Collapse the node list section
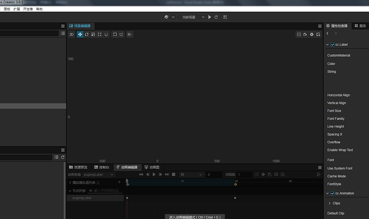369x219 pixels. 70,191
